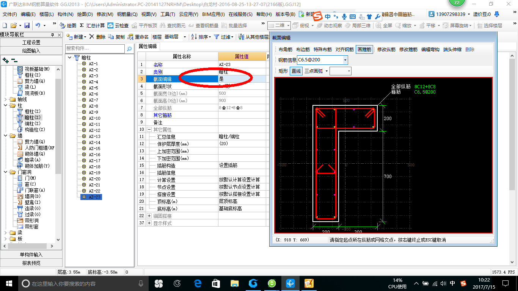Screen dimensions: 518x291
Task: Click 复制 copy component icon
Action: 116,37
